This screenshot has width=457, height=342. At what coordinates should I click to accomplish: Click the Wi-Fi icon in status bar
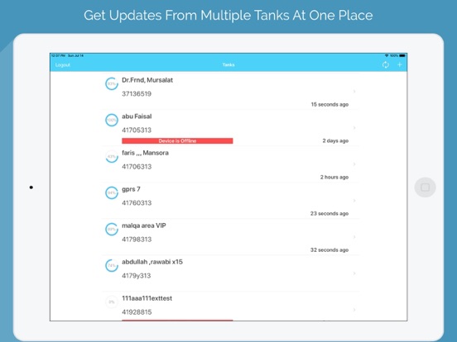click(x=387, y=55)
